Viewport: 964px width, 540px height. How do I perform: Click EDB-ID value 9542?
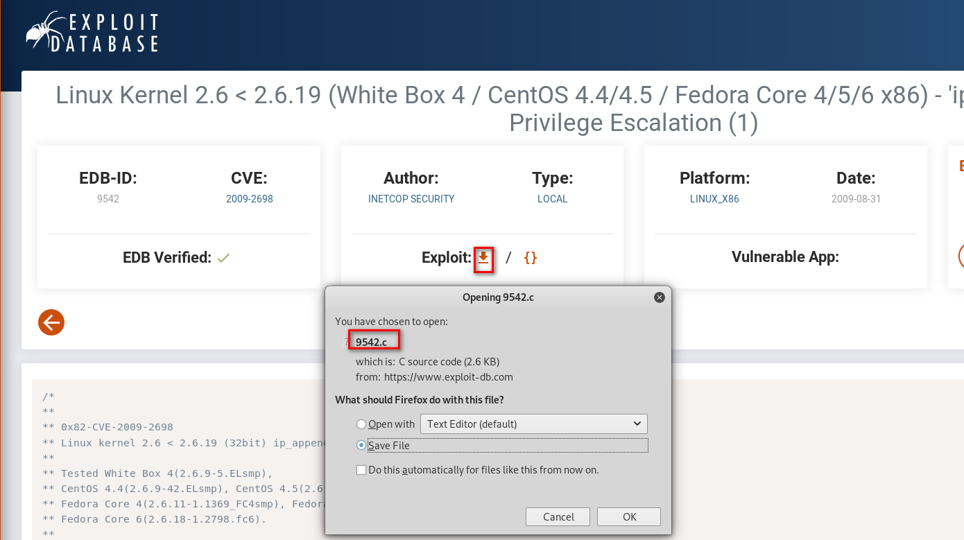click(108, 199)
